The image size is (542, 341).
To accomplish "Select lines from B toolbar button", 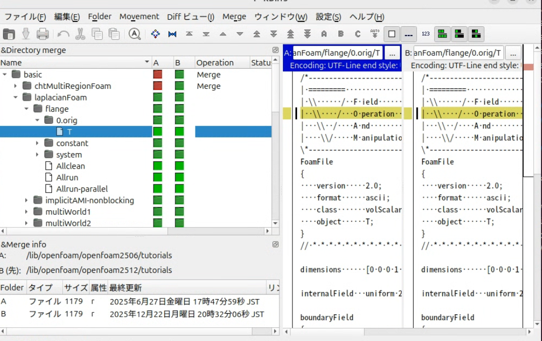I will click(x=341, y=34).
